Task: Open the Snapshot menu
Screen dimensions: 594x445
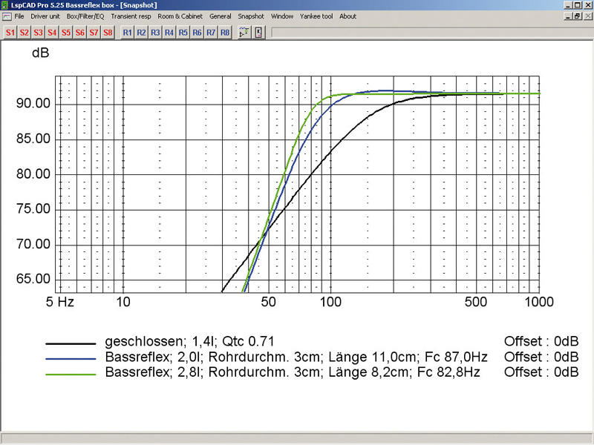Action: pyautogui.click(x=251, y=16)
